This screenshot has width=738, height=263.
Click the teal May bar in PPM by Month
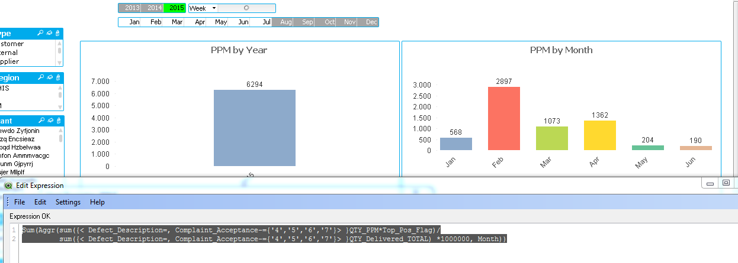tap(648, 148)
